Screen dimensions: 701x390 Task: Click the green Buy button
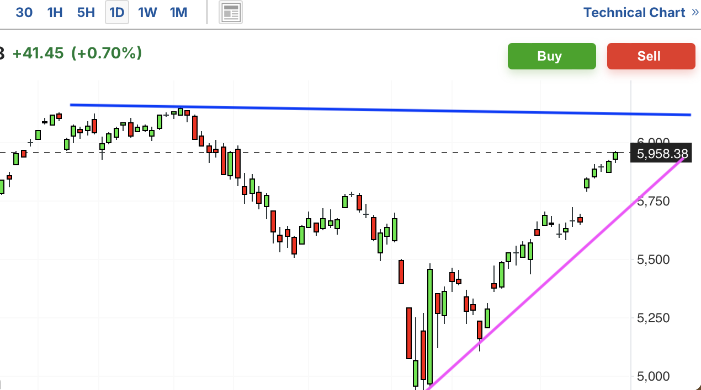552,56
